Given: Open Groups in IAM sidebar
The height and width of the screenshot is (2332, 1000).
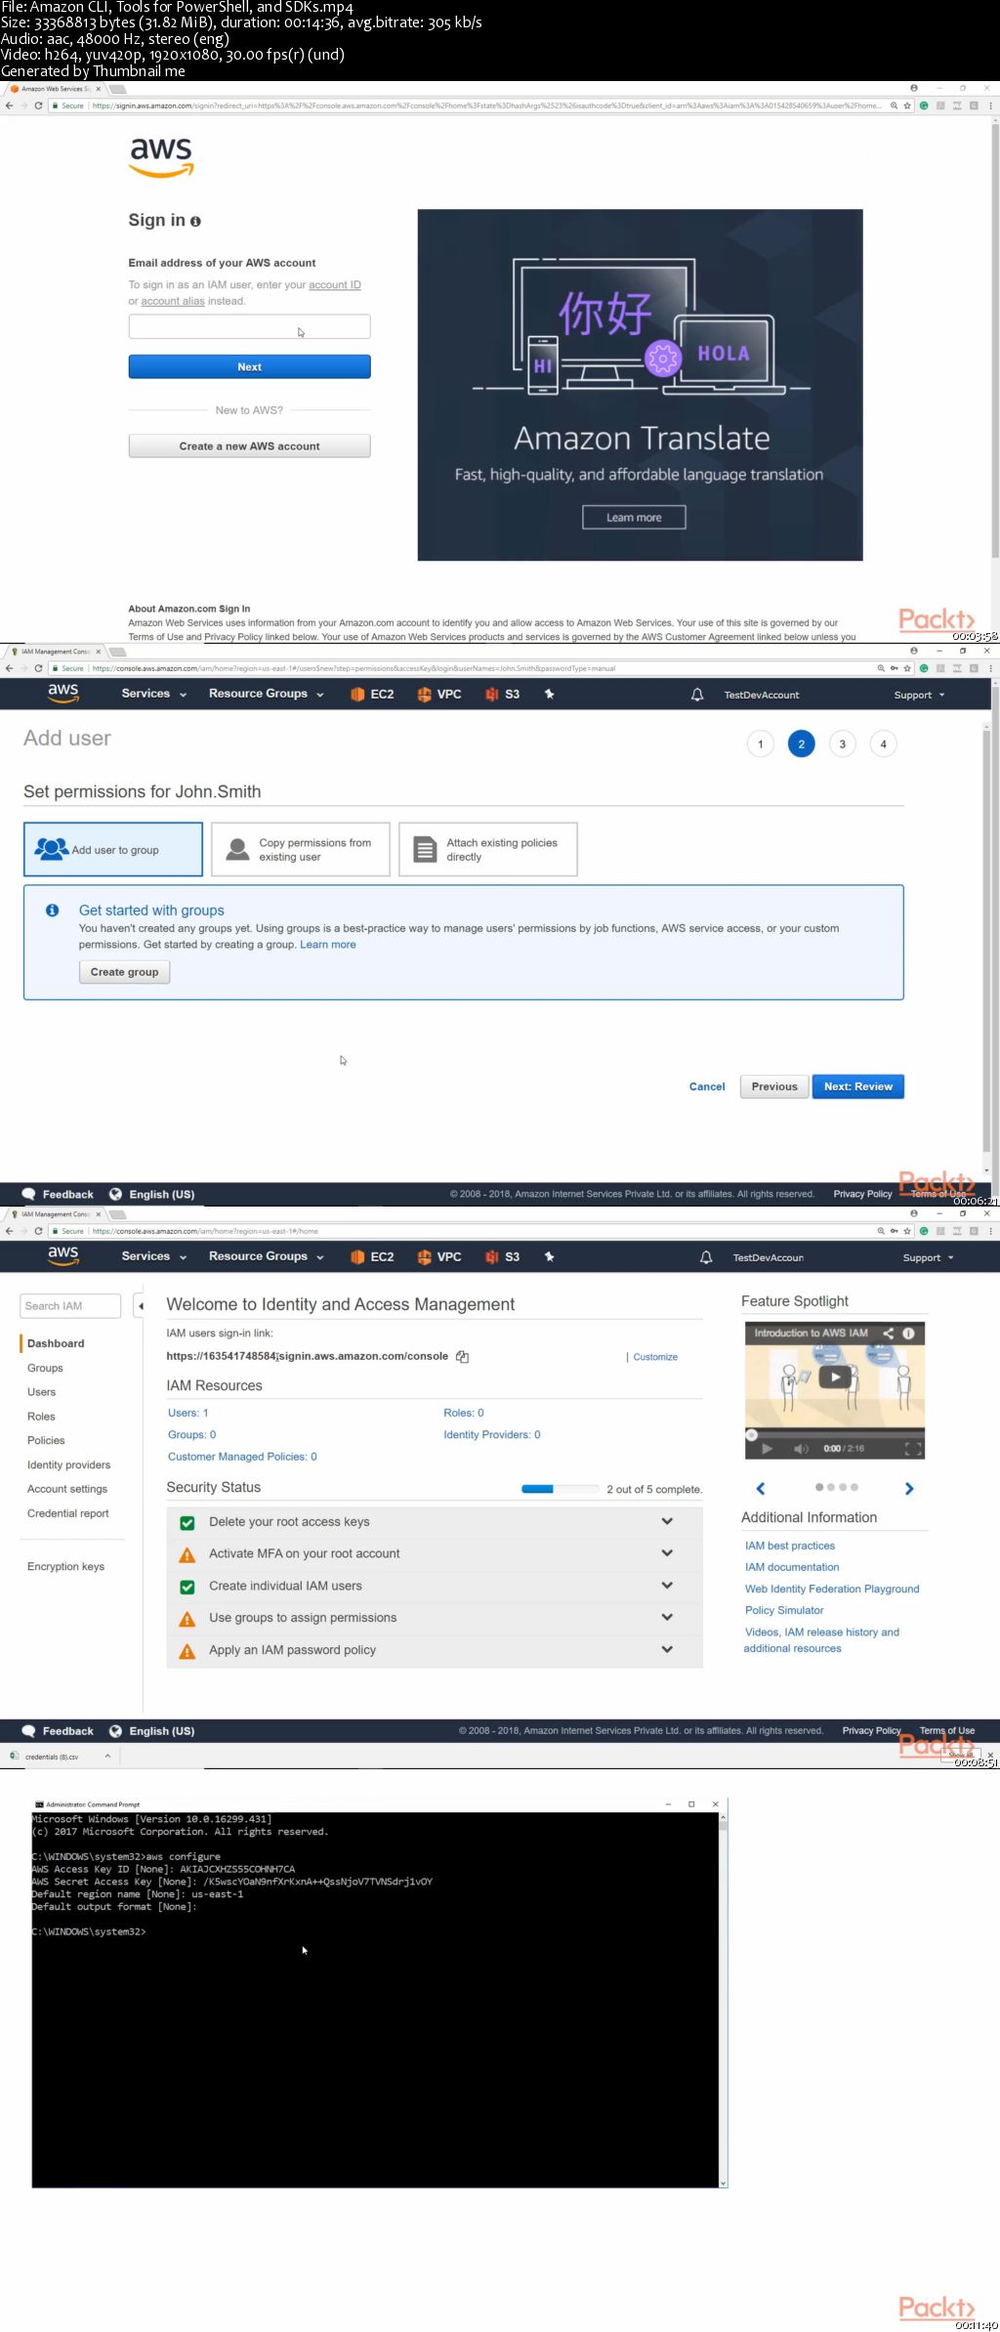Looking at the screenshot, I should point(45,1368).
